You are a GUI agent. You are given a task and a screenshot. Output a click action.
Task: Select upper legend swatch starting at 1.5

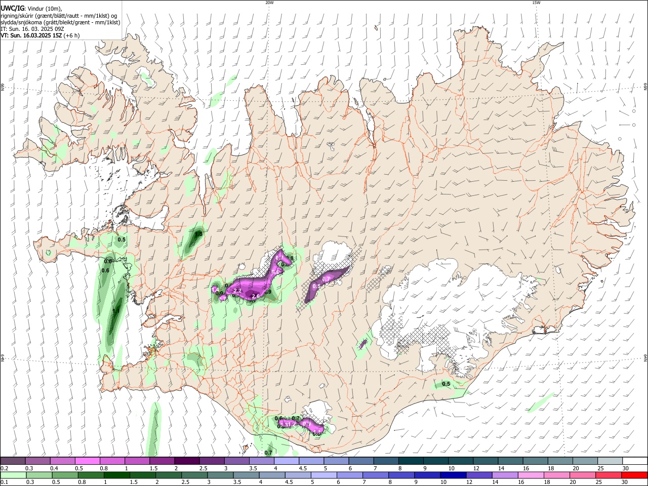162,461
